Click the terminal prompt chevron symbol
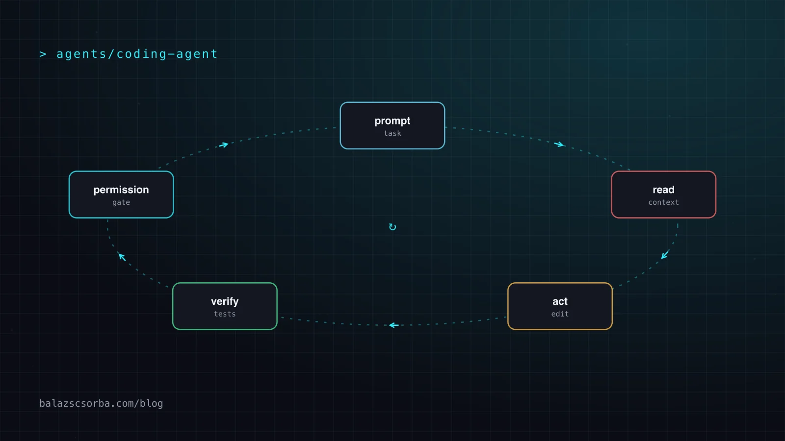The height and width of the screenshot is (441, 785). (x=43, y=54)
